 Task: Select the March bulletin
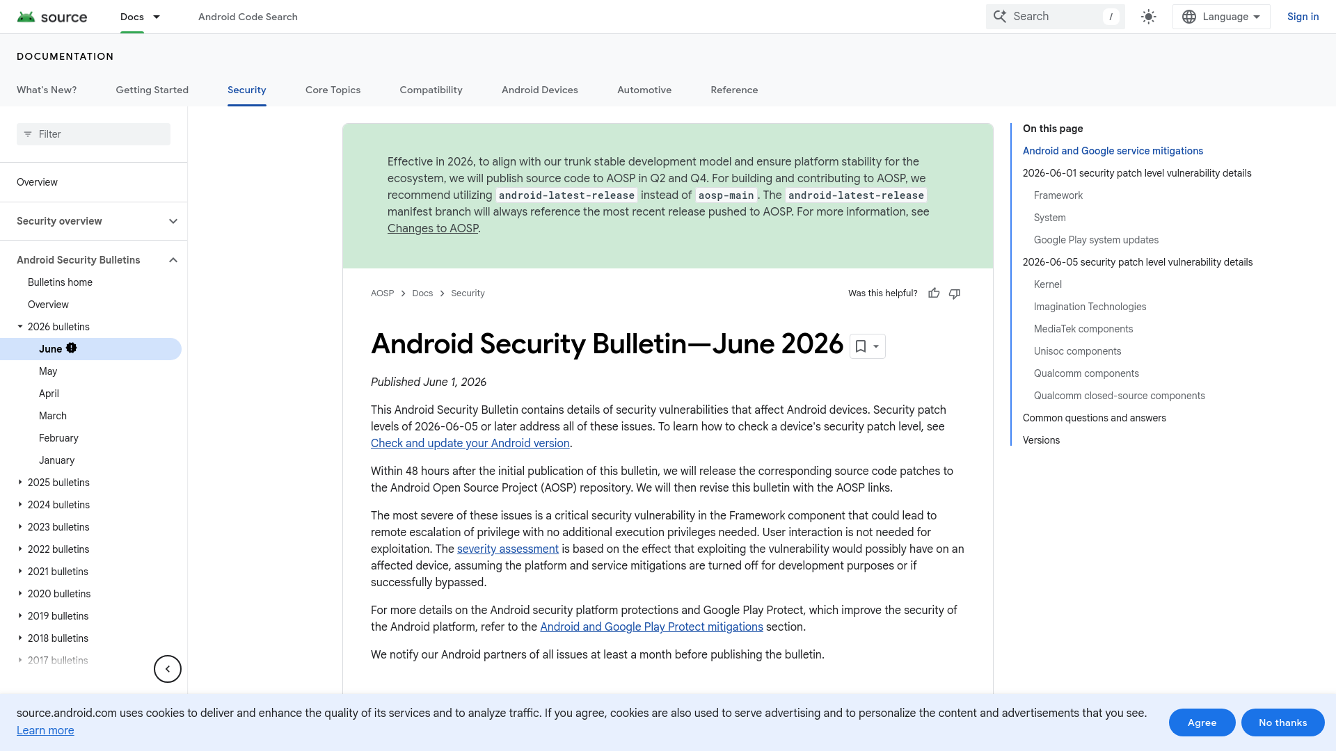coord(53,416)
